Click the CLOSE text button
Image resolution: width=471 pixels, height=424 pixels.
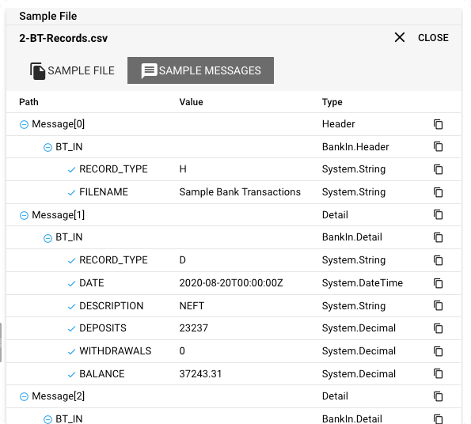(x=433, y=38)
